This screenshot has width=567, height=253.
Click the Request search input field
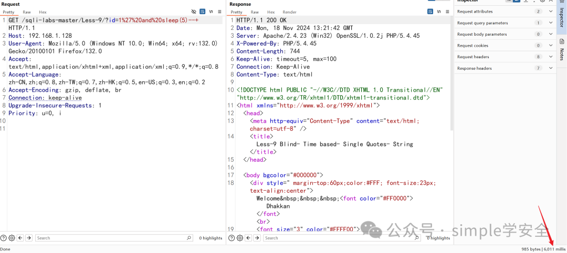[114, 238]
